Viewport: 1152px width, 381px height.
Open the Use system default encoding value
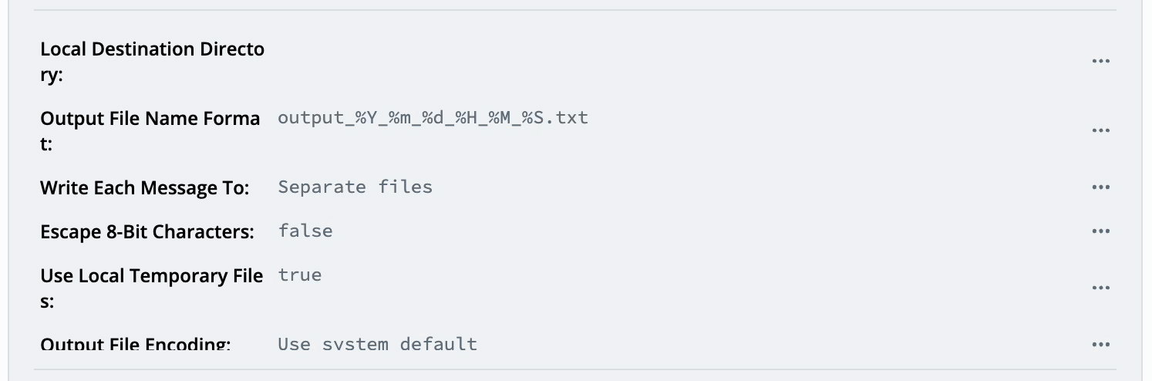pyautogui.click(x=377, y=344)
